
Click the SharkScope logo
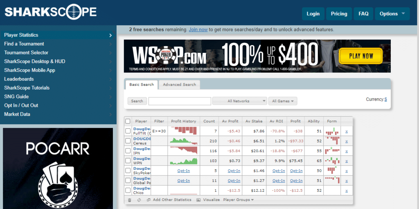tap(50, 12)
